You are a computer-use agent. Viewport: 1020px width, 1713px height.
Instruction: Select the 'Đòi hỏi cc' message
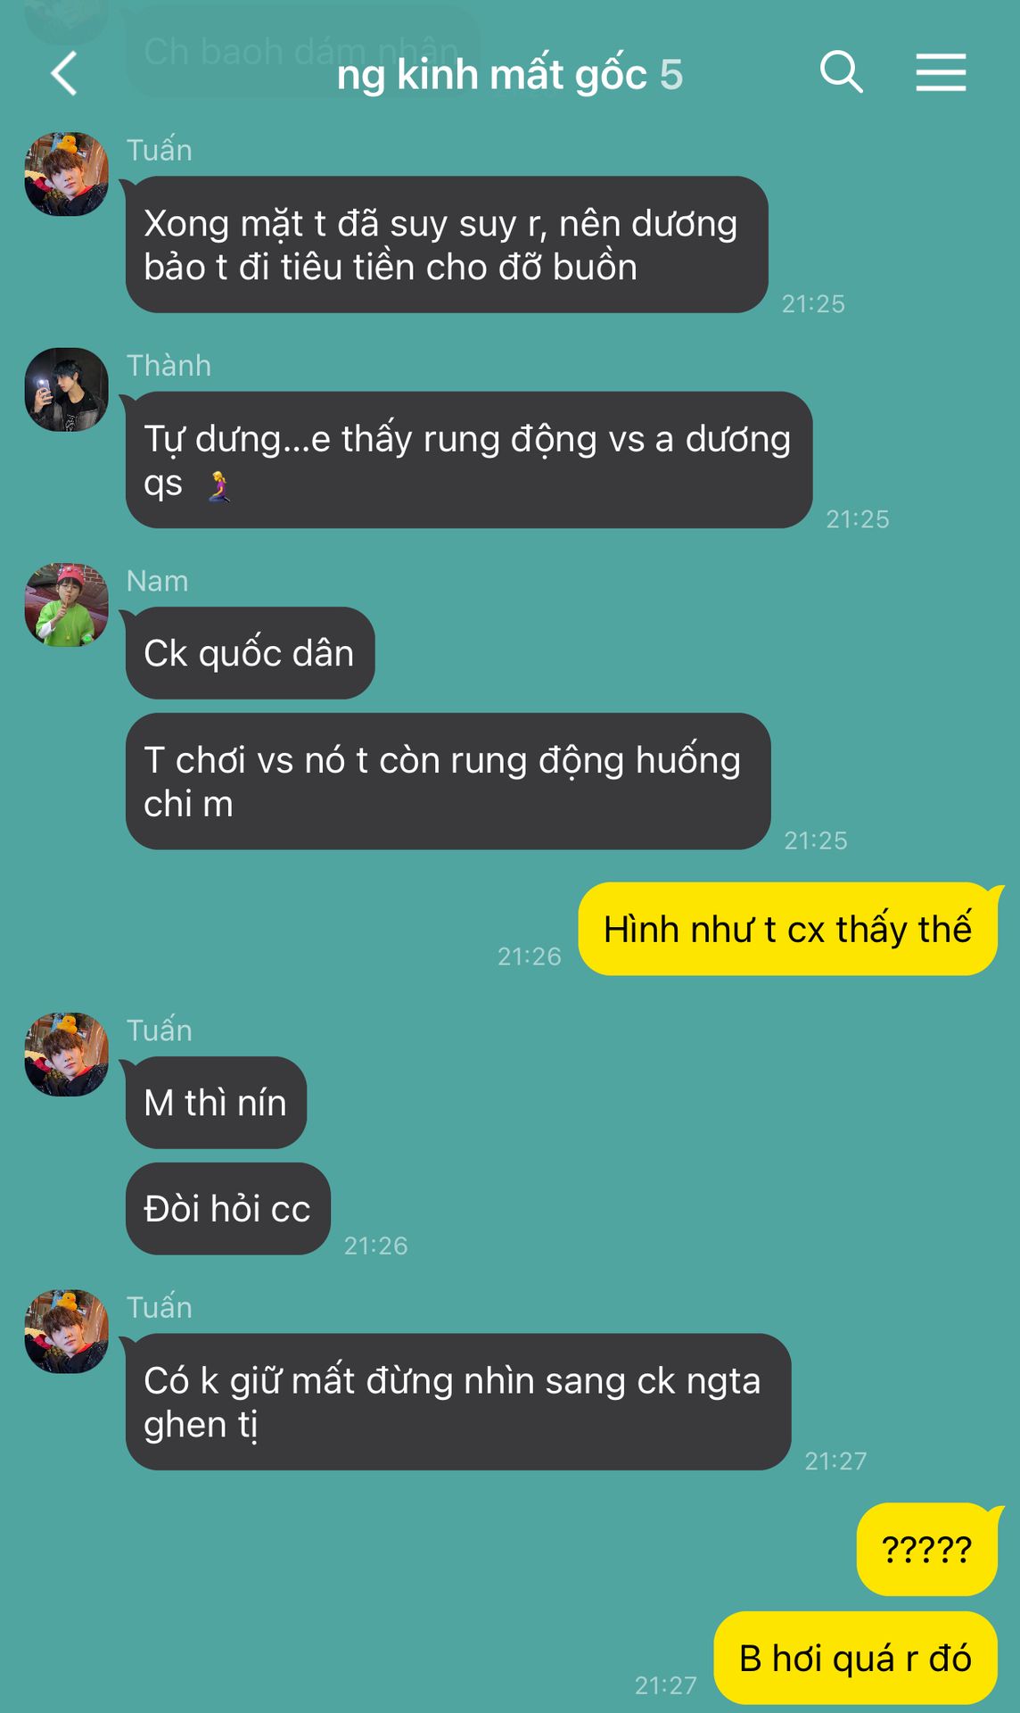228,1209
